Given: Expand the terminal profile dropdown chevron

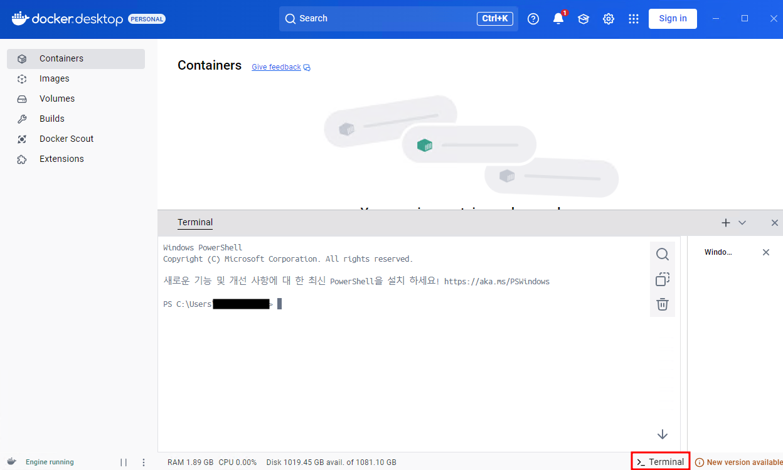Looking at the screenshot, I should 742,223.
